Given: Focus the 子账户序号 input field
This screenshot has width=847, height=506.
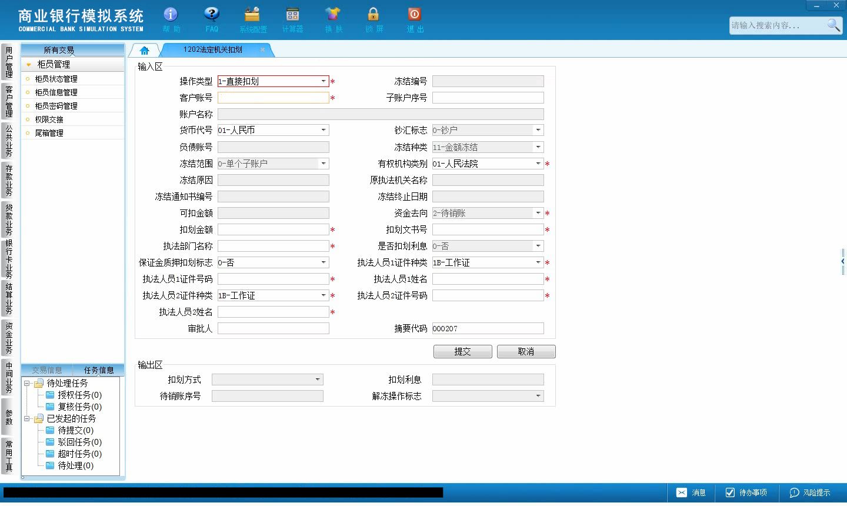Looking at the screenshot, I should pos(488,98).
